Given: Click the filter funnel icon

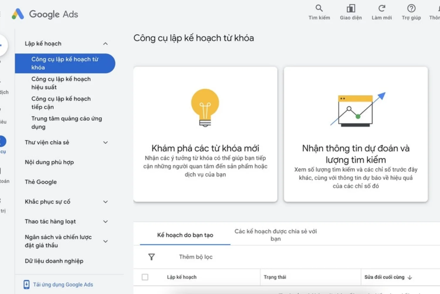Looking at the screenshot, I should (x=151, y=257).
